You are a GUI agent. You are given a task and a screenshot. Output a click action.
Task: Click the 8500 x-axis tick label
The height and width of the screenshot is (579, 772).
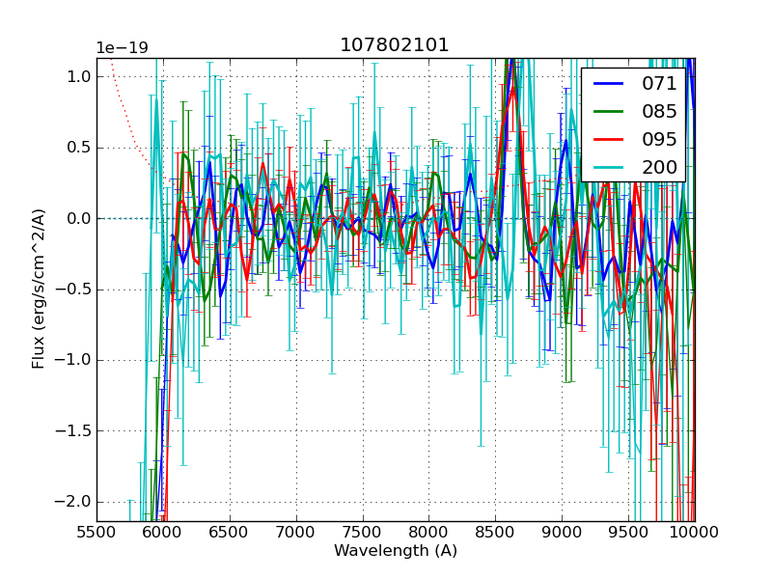tap(496, 532)
